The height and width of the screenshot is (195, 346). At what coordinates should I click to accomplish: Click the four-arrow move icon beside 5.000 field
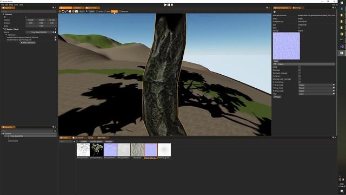pos(86,11)
